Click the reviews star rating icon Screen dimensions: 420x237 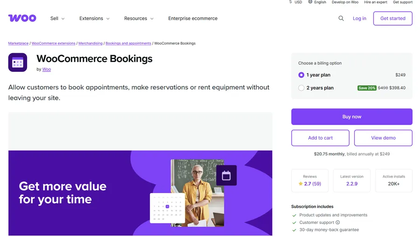point(301,184)
